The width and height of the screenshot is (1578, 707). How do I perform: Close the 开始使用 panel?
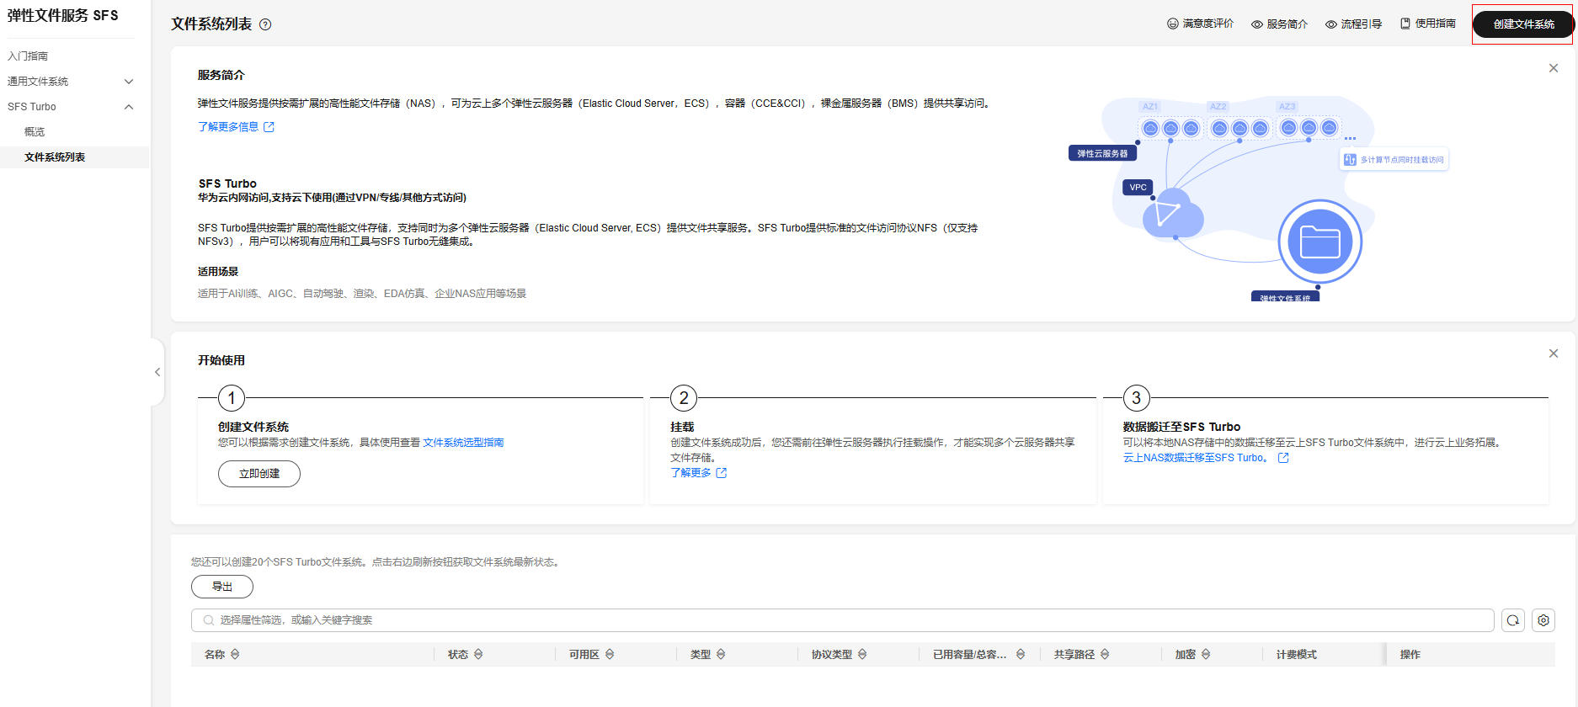tap(1554, 353)
